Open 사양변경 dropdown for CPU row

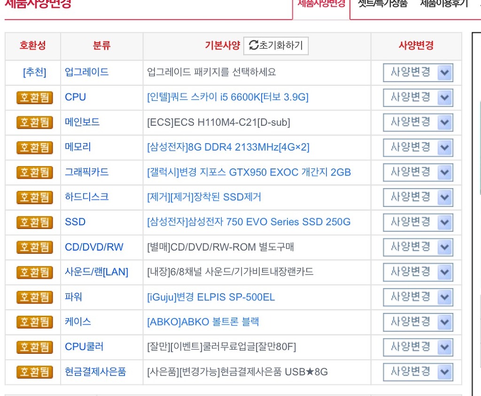pos(418,98)
